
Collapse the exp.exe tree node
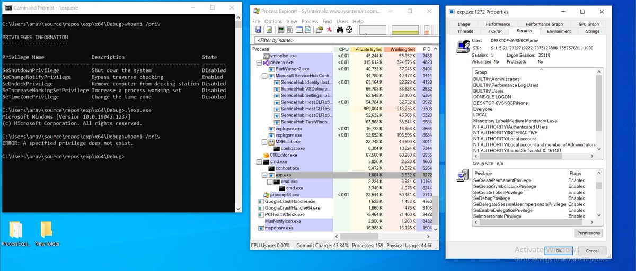point(264,175)
